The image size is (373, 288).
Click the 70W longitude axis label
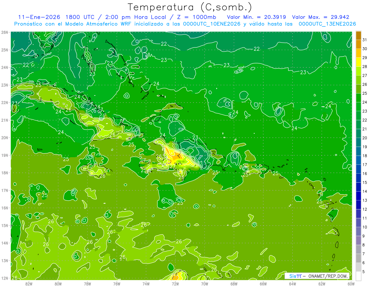click(205, 284)
